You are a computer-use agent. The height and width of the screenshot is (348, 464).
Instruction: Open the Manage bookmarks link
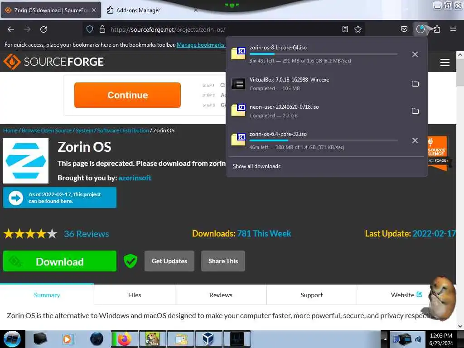[201, 45]
